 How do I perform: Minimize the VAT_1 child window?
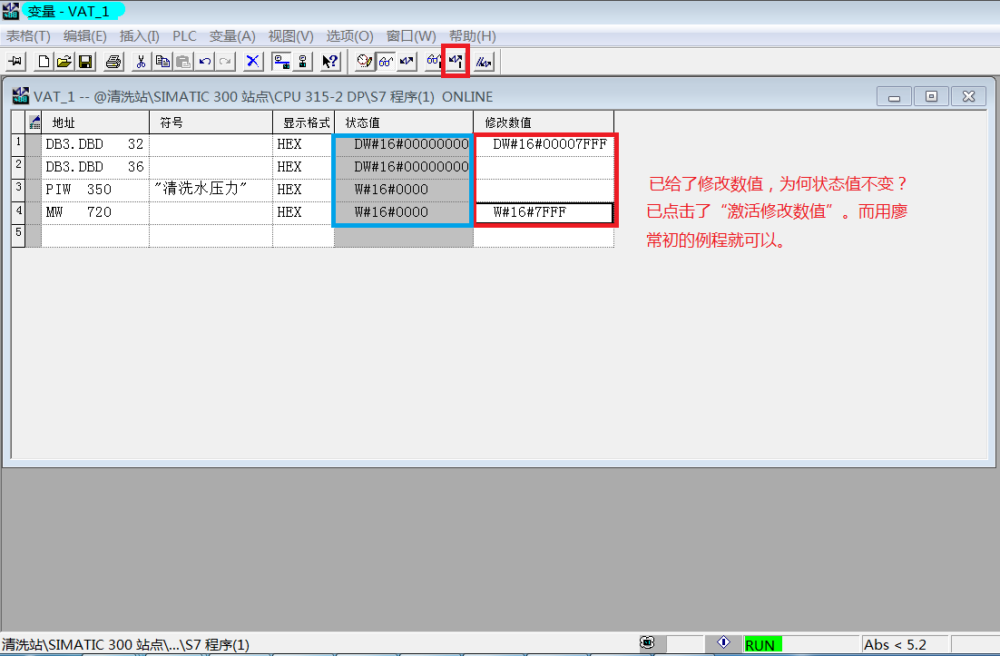(x=894, y=96)
